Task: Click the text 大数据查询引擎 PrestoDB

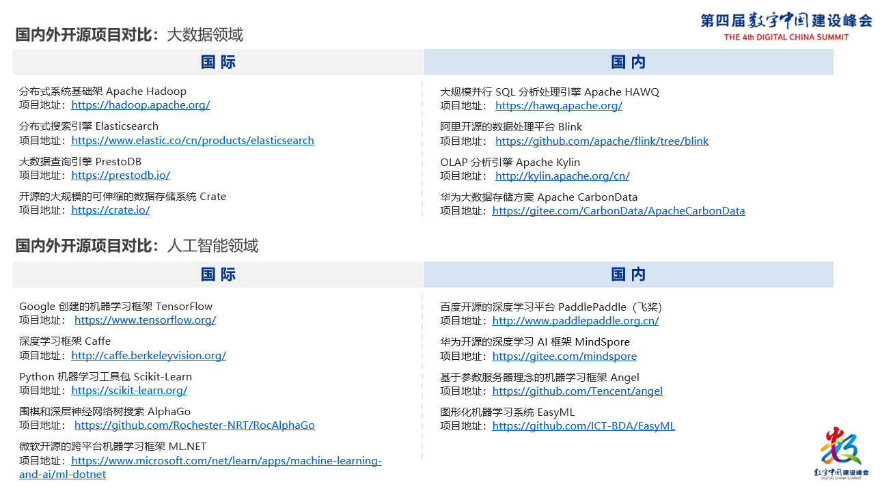Action: (x=81, y=162)
